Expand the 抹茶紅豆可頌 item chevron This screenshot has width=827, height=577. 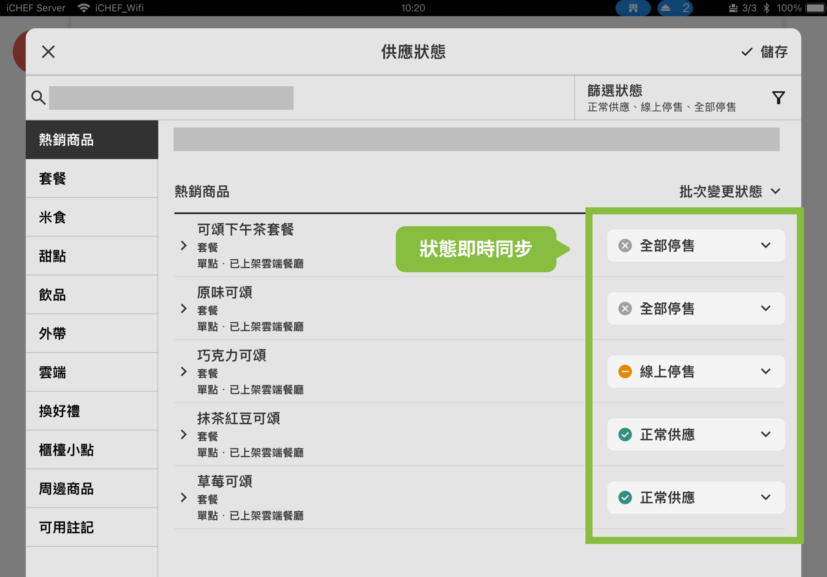point(184,434)
